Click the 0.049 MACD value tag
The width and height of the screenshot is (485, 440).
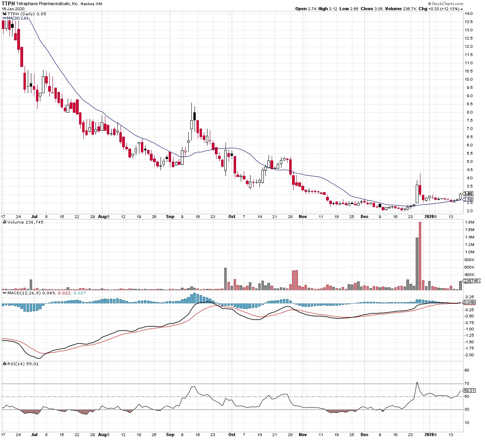click(469, 302)
